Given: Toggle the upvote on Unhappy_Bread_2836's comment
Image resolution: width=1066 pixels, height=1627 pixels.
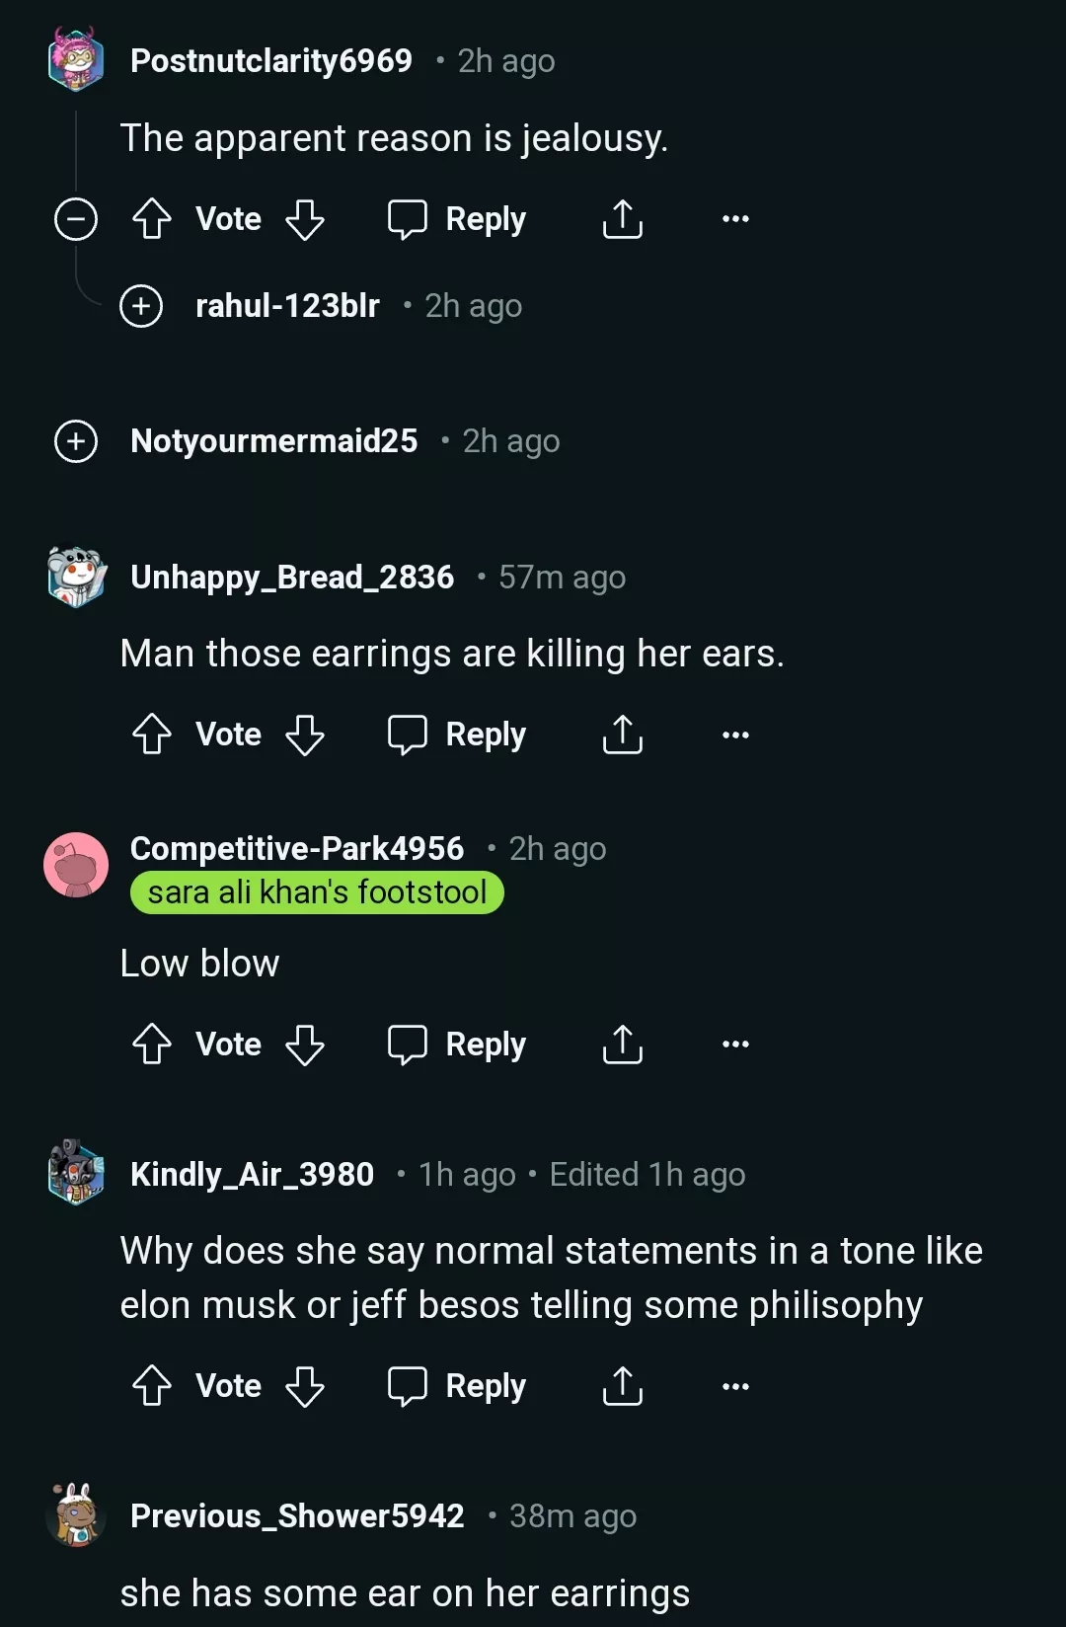Looking at the screenshot, I should click(152, 734).
